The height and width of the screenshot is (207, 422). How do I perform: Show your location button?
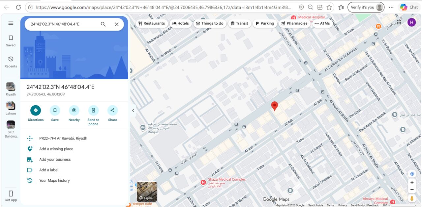[x=412, y=174]
